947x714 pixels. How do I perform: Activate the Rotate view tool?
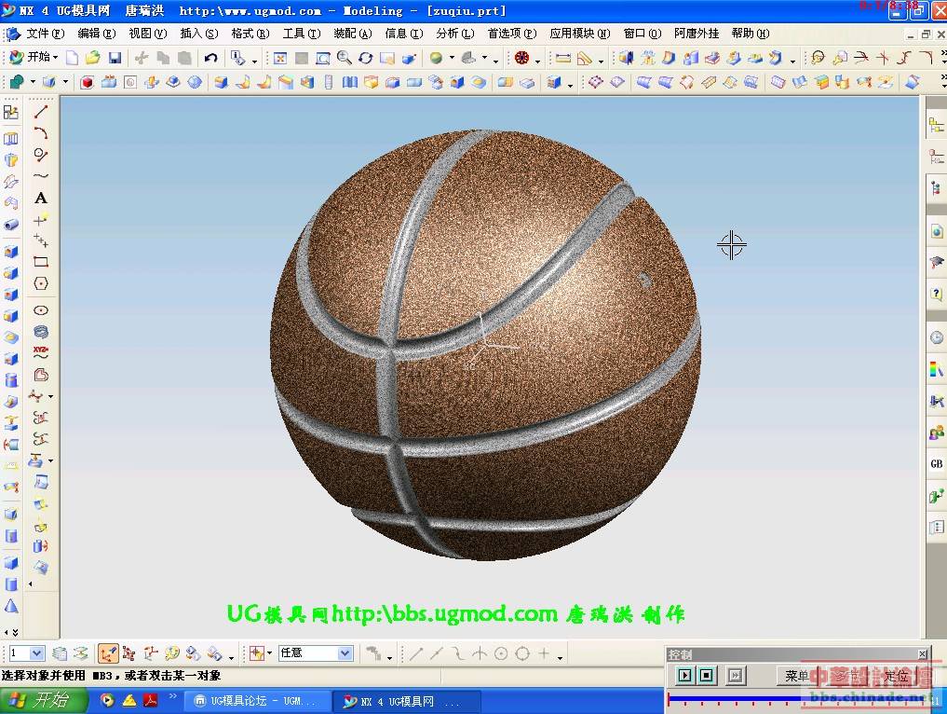pyautogui.click(x=365, y=58)
